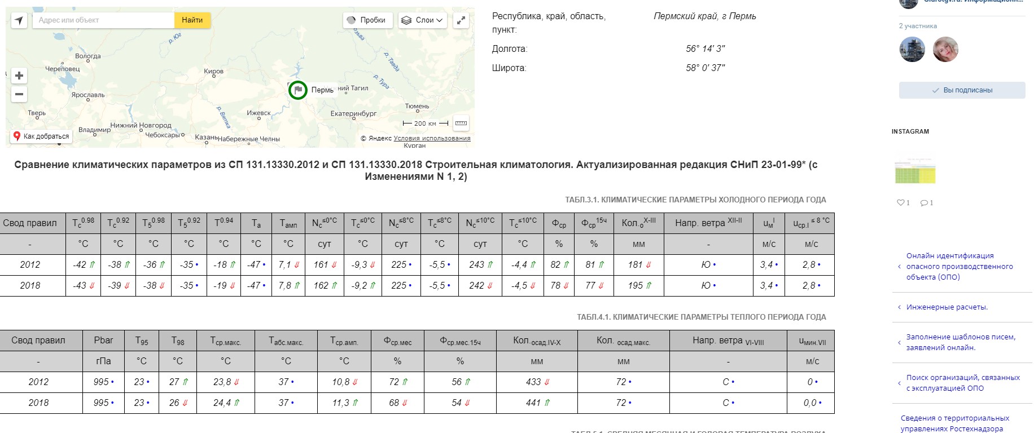Expand the map to fullscreen
The image size is (1034, 433).
[x=461, y=20]
